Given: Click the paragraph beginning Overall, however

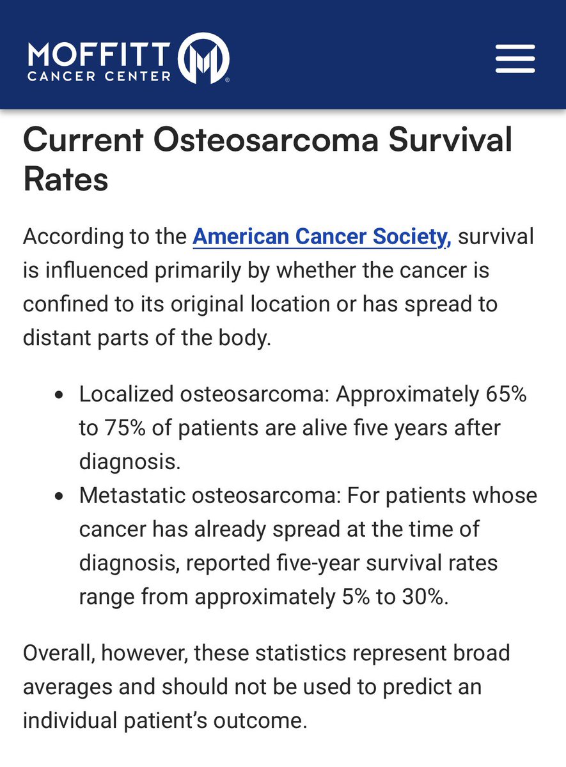Looking at the screenshot, I should [267, 687].
